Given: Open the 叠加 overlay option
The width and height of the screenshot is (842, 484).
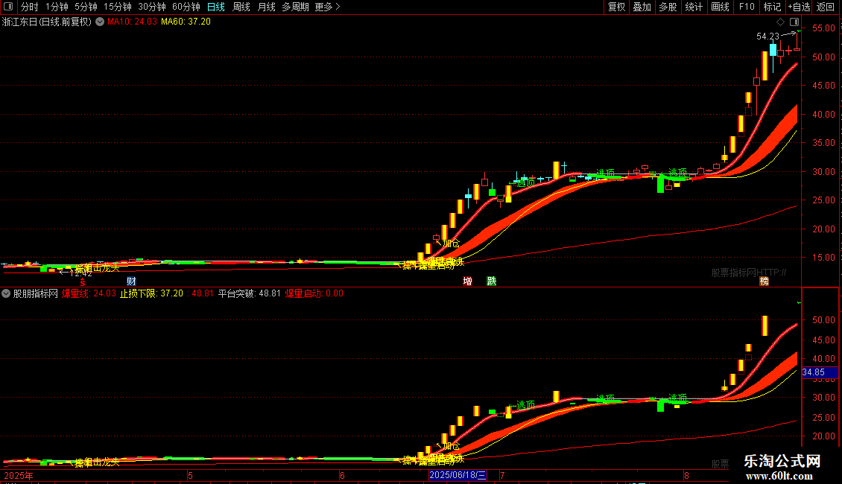Looking at the screenshot, I should [642, 7].
